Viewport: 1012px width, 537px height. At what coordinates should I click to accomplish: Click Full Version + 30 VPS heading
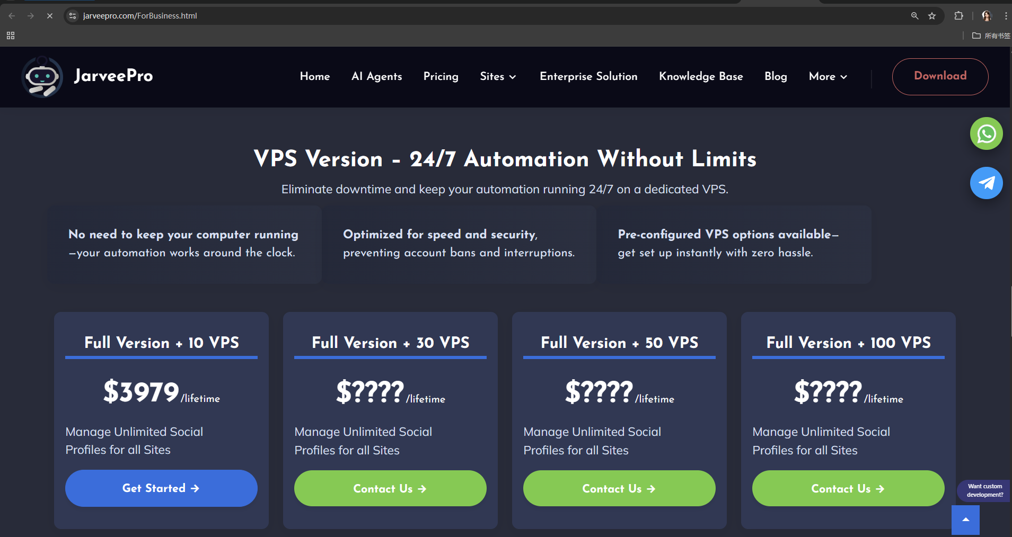(x=390, y=343)
